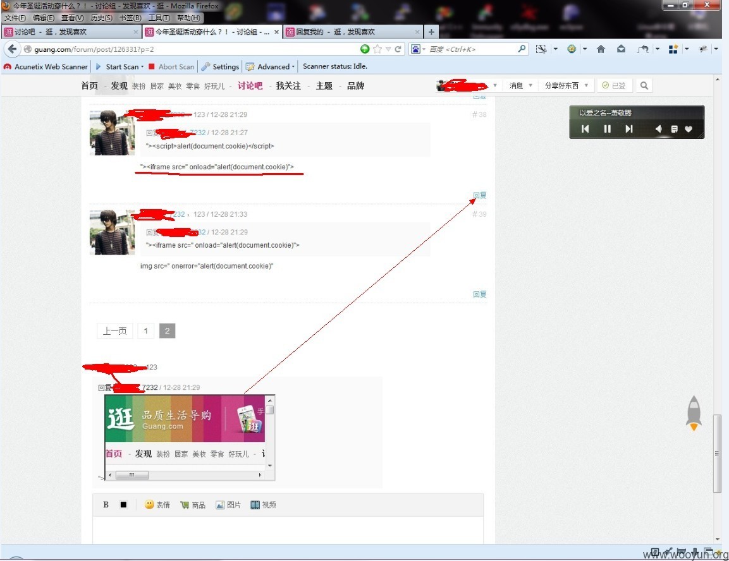Image resolution: width=729 pixels, height=561 pixels.
Task: Click the 装扮 category link
Action: point(138,86)
